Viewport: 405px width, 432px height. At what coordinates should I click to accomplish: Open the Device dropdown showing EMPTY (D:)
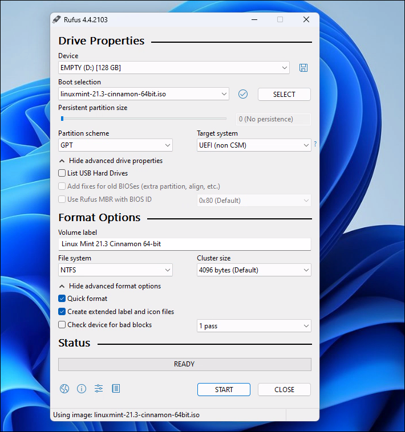point(174,68)
